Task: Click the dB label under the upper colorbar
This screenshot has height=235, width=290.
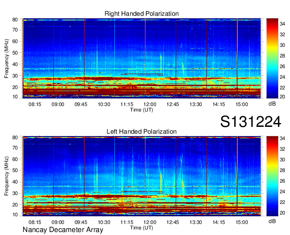Action: coord(272,104)
